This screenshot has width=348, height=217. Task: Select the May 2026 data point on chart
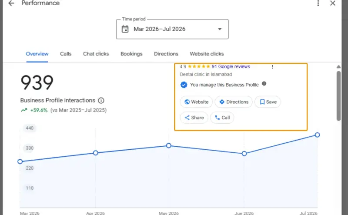coord(169,145)
